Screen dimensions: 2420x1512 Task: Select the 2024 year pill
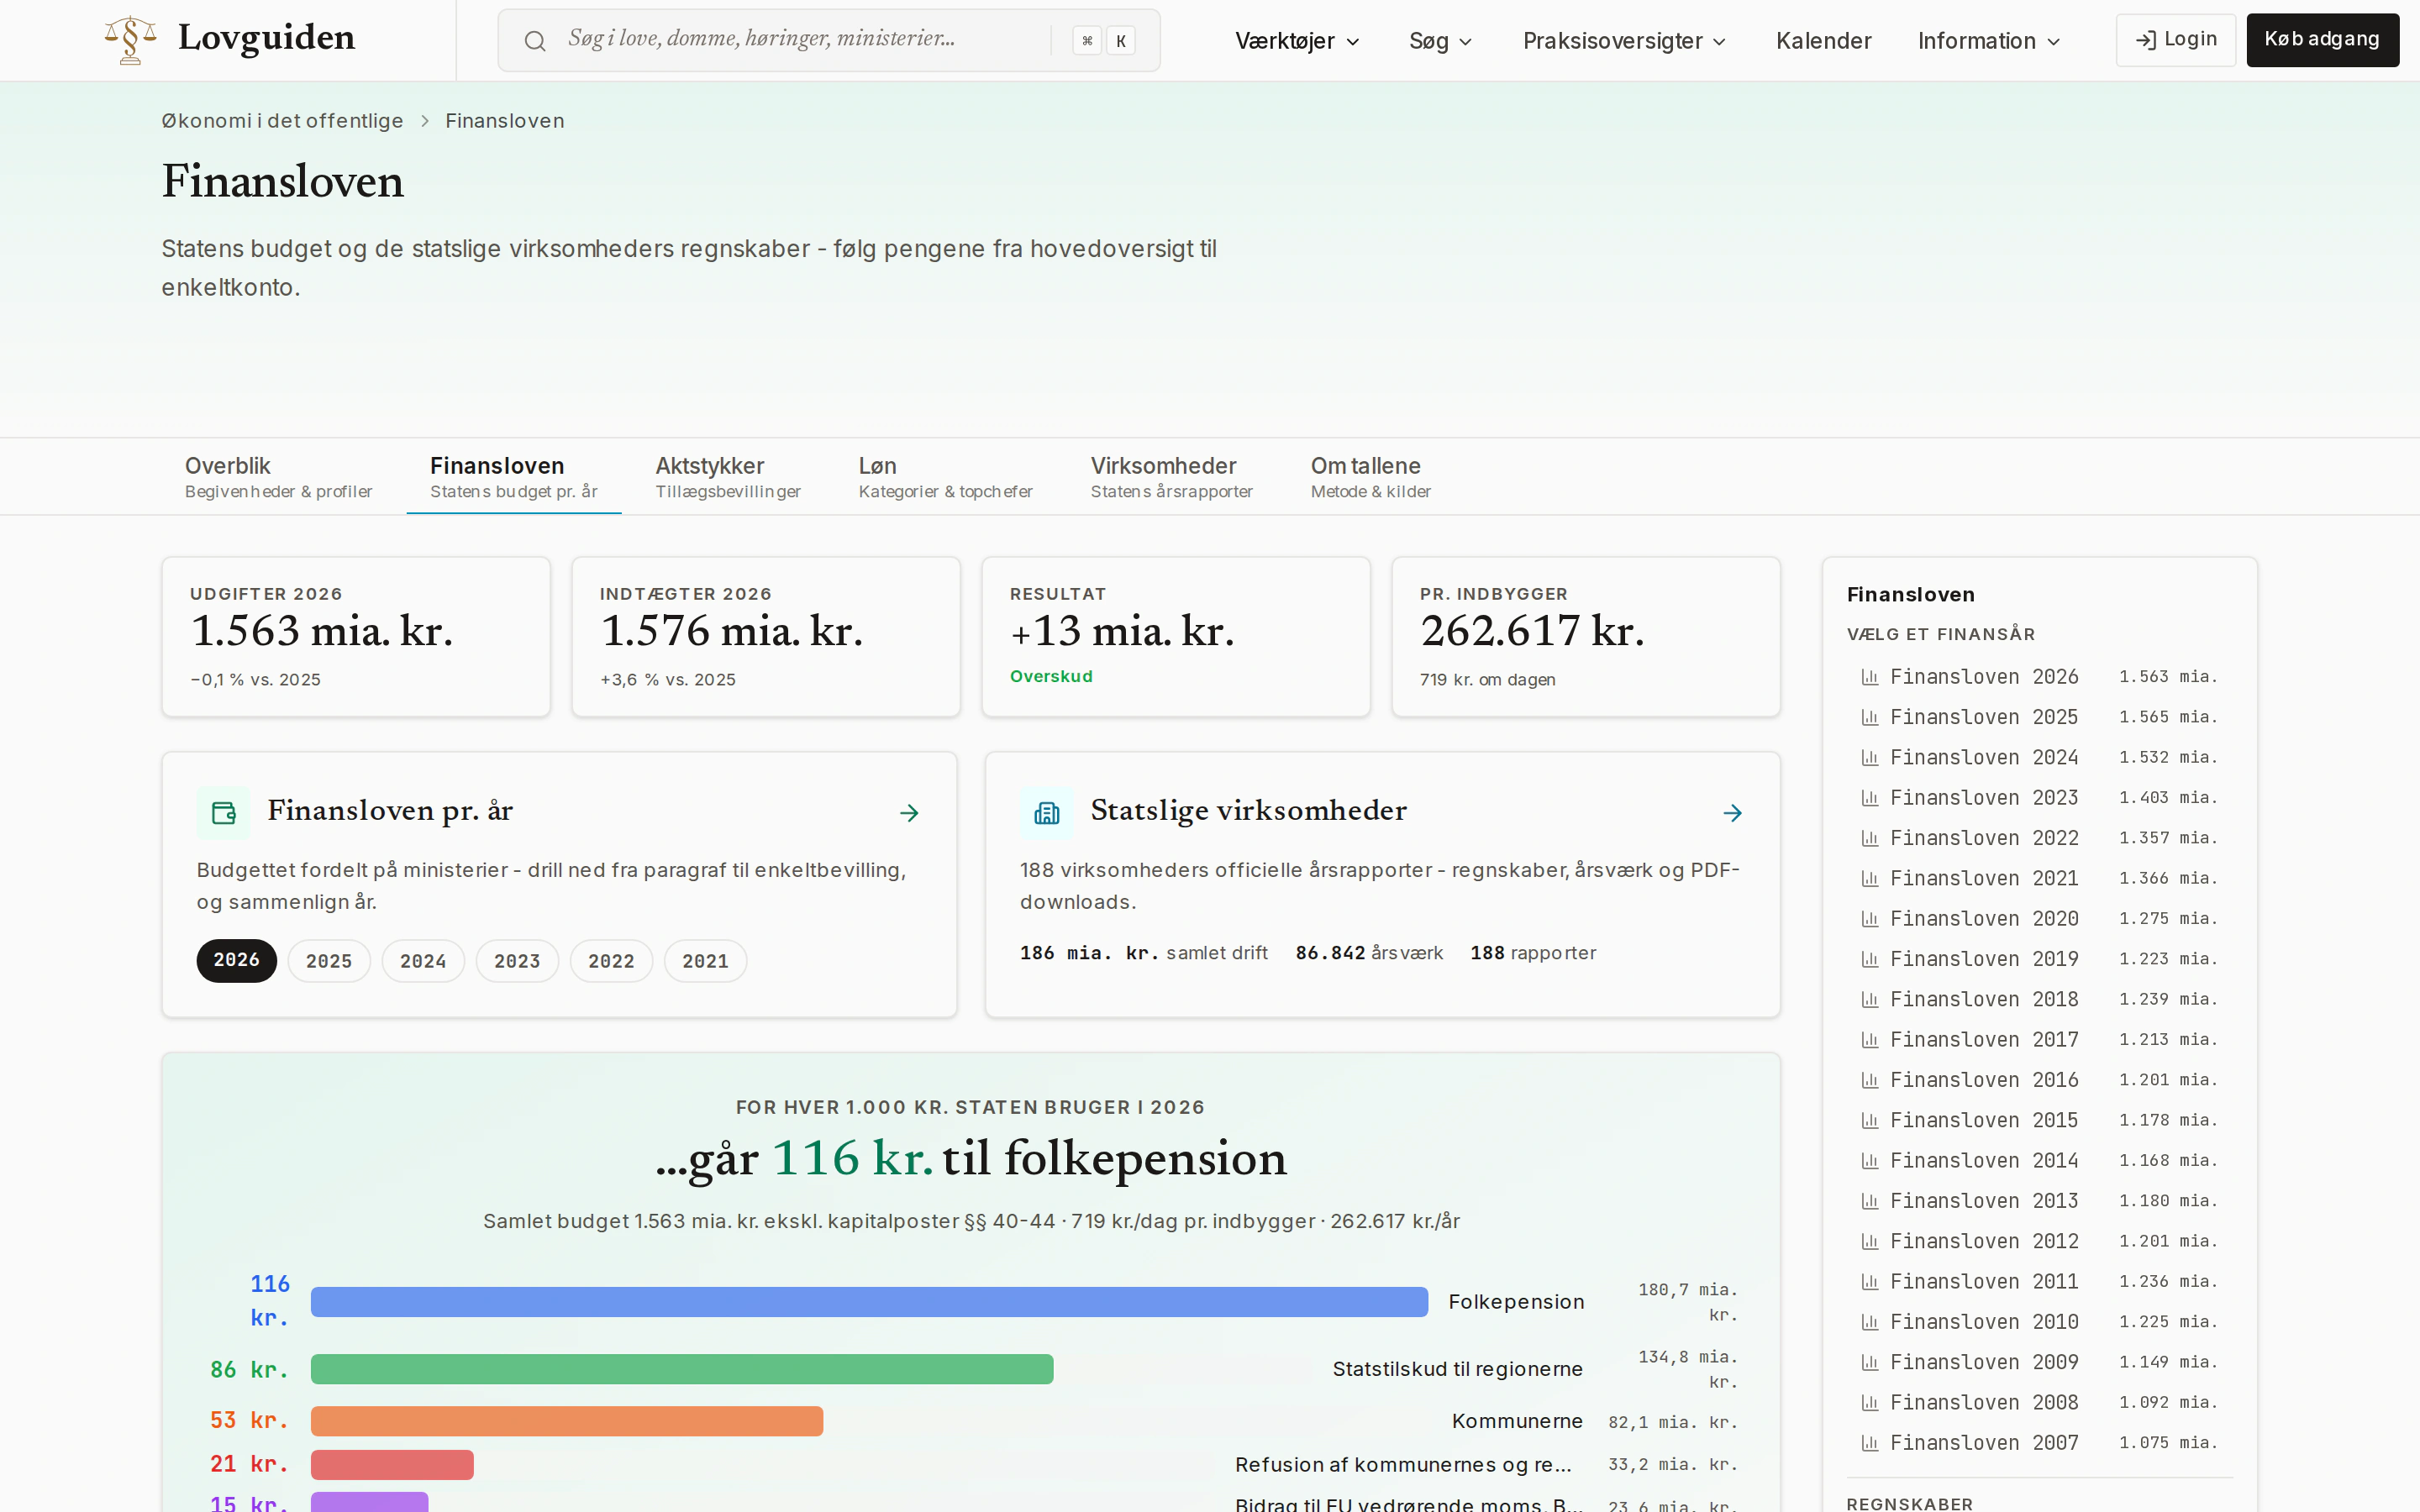pyautogui.click(x=423, y=961)
